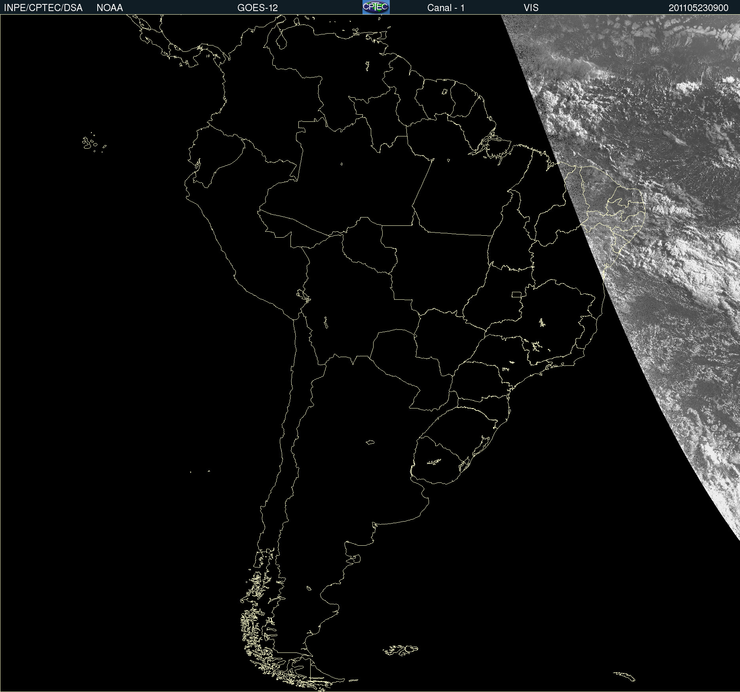Click the timestamp 201105230900
Screen dimensions: 740x692
point(698,8)
